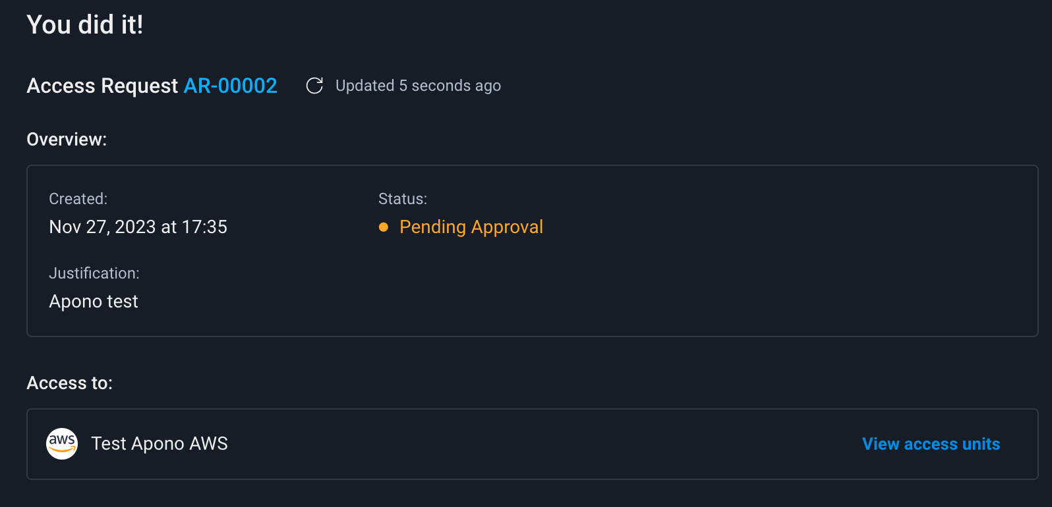This screenshot has height=507, width=1052.
Task: Click the Status field label
Action: click(403, 199)
